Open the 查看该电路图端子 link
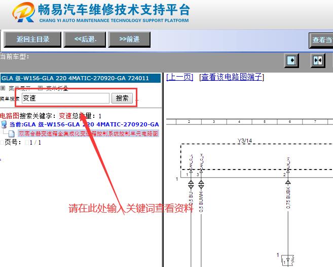This screenshot has height=267, width=333. coord(232,77)
